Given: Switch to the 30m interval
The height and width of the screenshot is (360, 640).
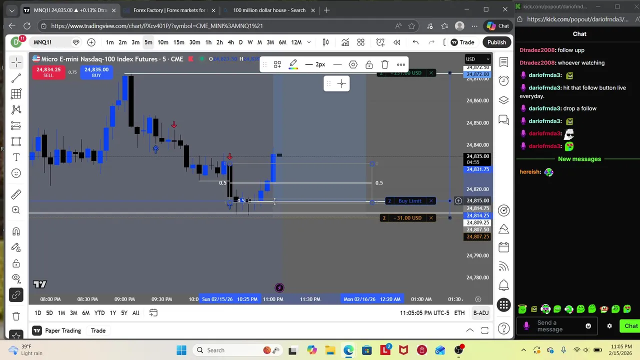Looking at the screenshot, I should pos(194,42).
